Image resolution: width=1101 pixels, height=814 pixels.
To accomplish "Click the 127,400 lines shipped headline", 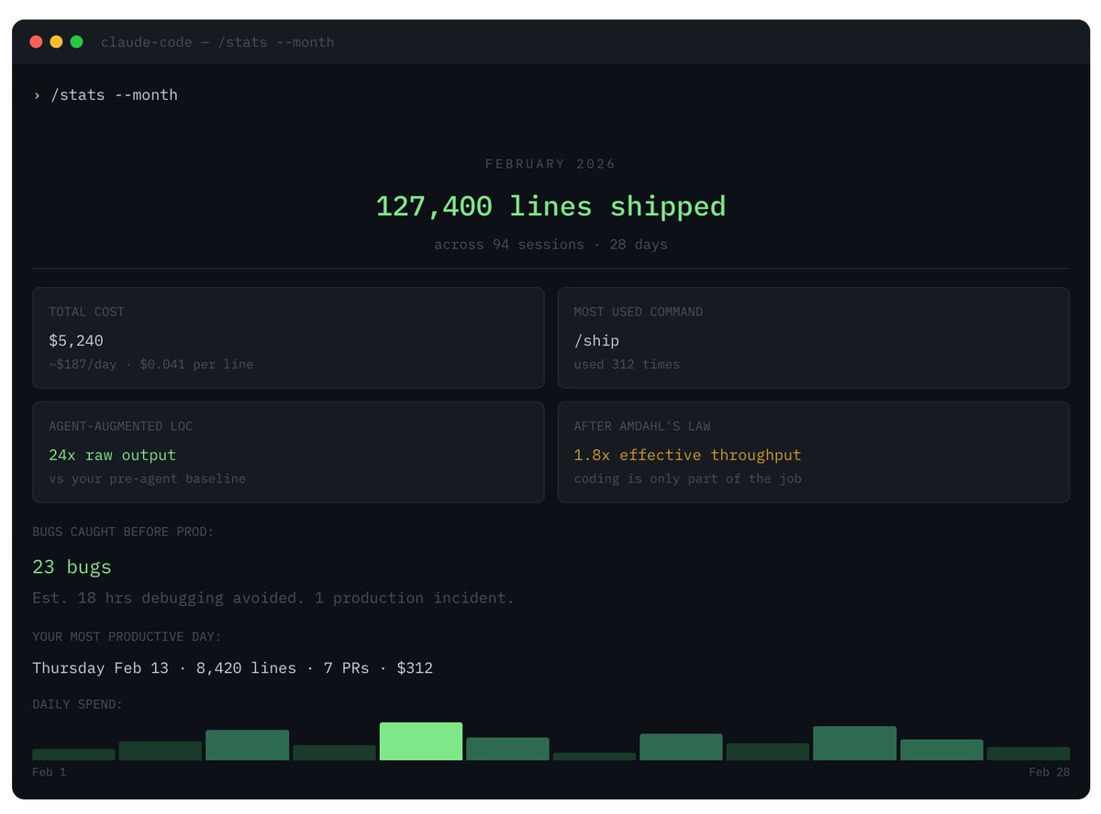I will pyautogui.click(x=550, y=206).
